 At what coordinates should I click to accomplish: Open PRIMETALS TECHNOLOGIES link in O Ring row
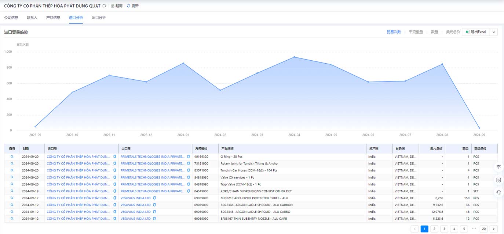coord(152,156)
